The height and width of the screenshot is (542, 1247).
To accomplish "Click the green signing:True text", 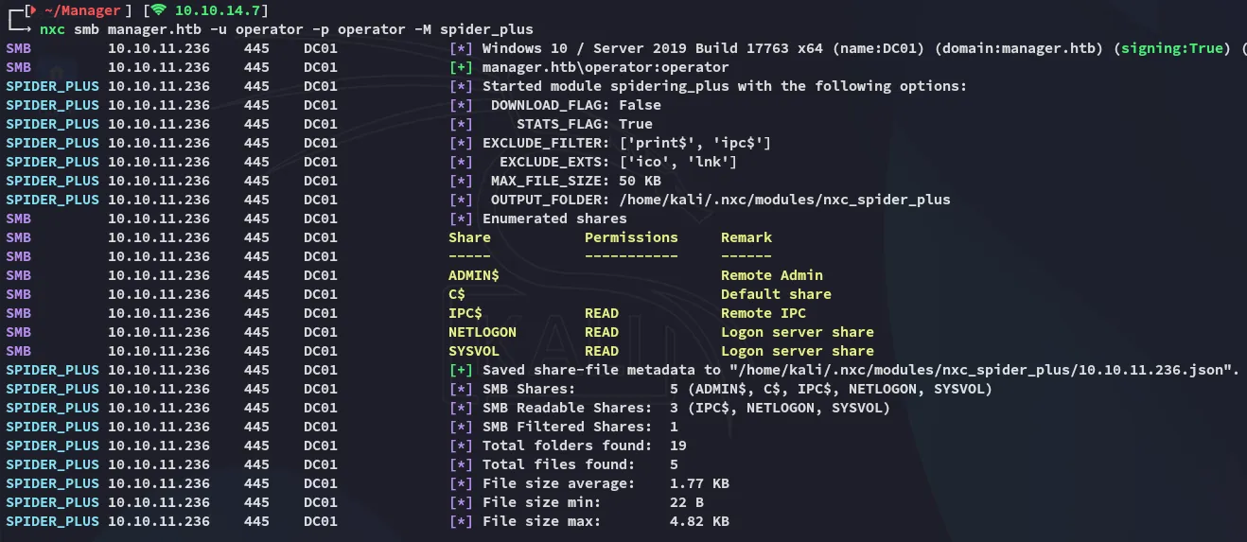I will [1173, 48].
